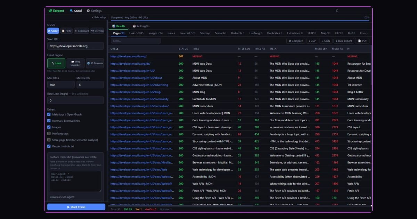
Task: Select Spider crawl mode
Action: 53,31
